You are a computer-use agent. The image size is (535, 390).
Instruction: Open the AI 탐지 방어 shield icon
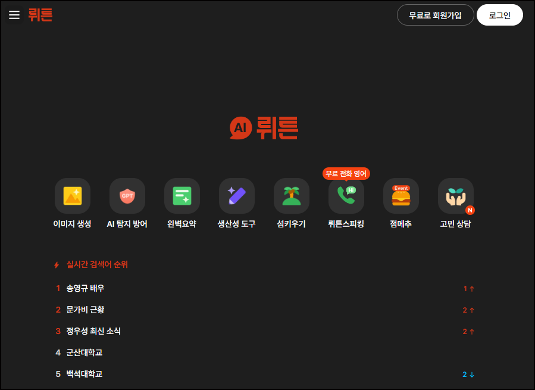pos(127,195)
